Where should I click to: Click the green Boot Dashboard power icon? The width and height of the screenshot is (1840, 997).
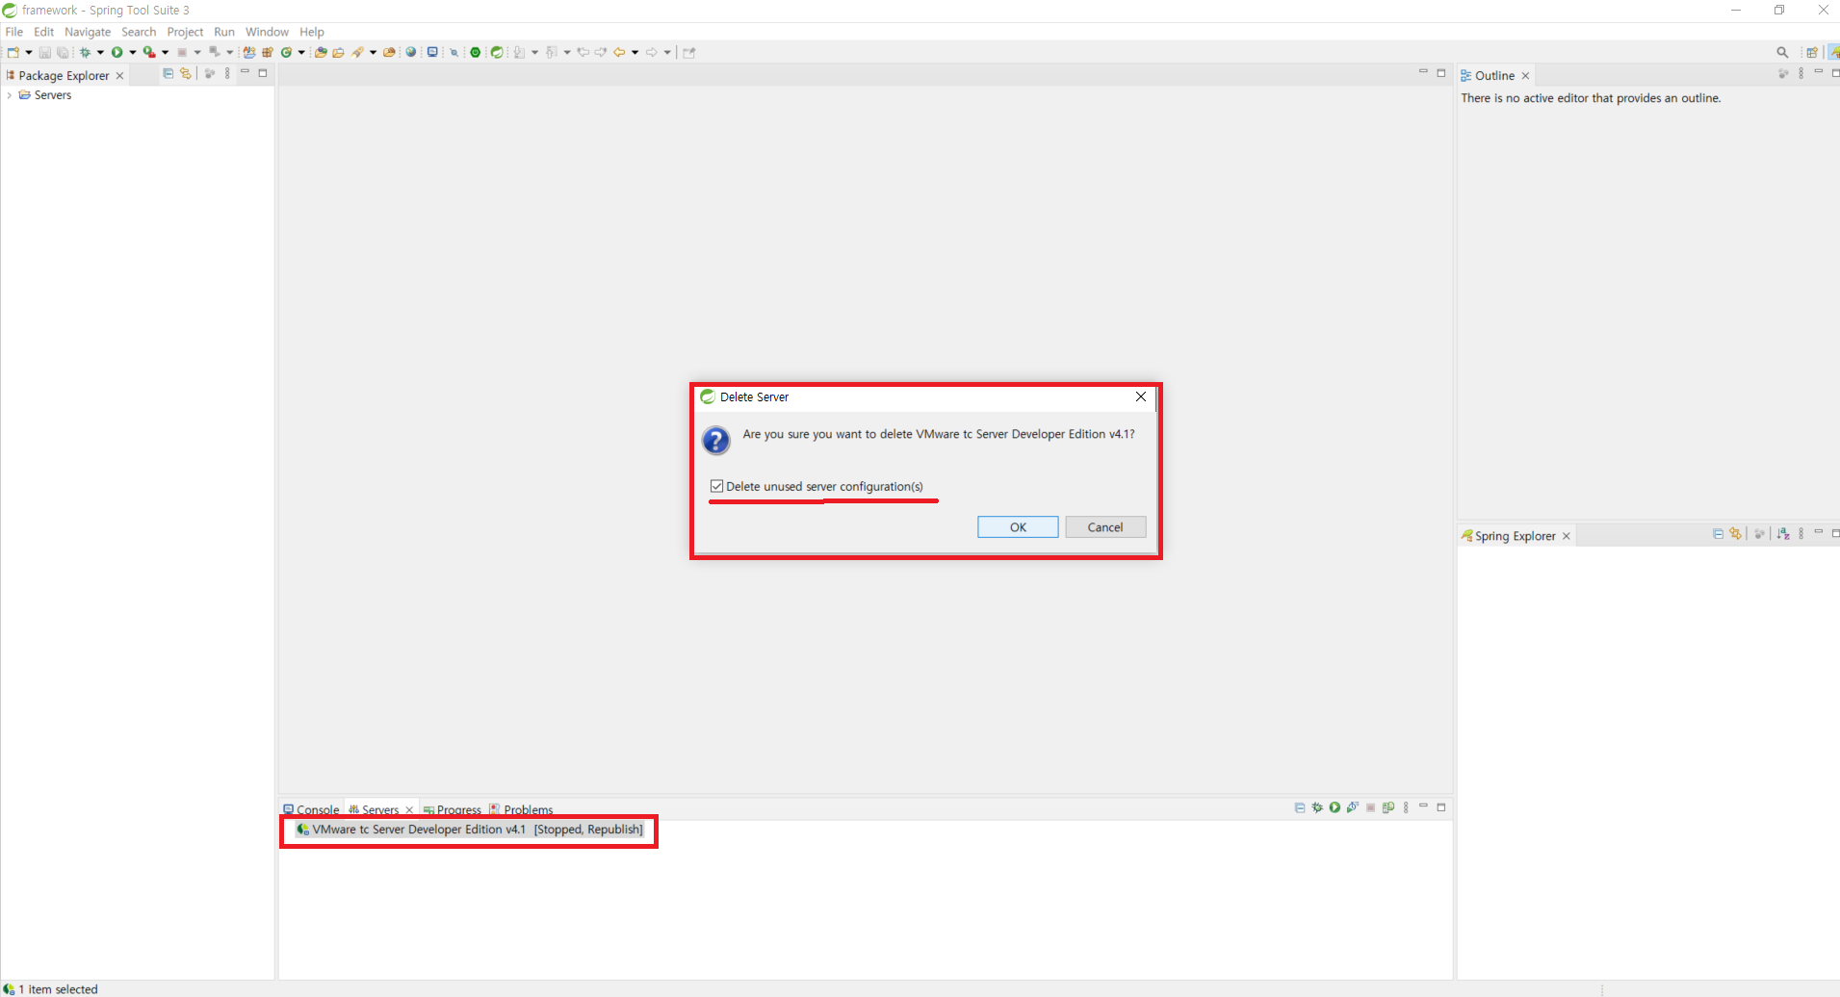click(476, 52)
